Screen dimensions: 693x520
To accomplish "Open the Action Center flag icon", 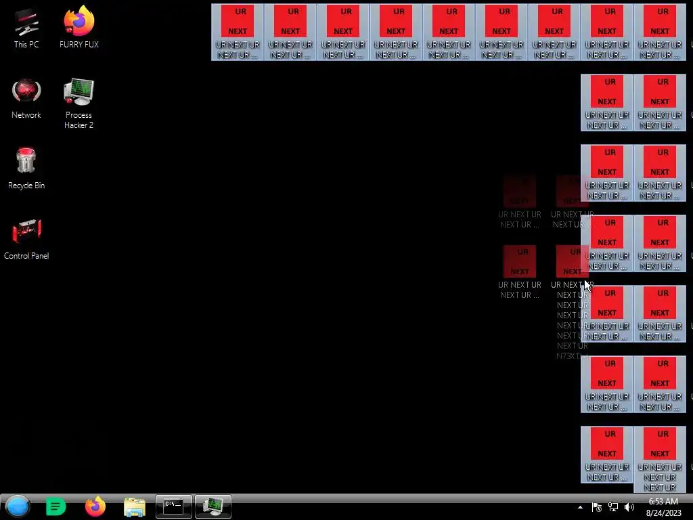I will (597, 507).
